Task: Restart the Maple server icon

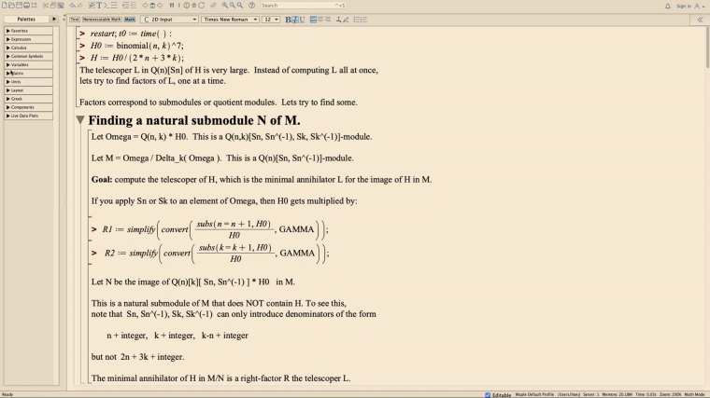Action: (x=202, y=6)
